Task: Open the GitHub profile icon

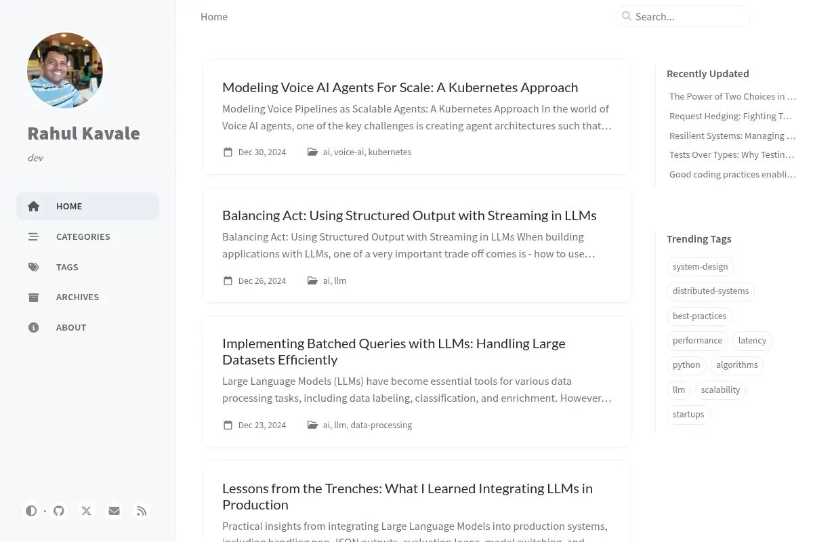Action: (59, 511)
